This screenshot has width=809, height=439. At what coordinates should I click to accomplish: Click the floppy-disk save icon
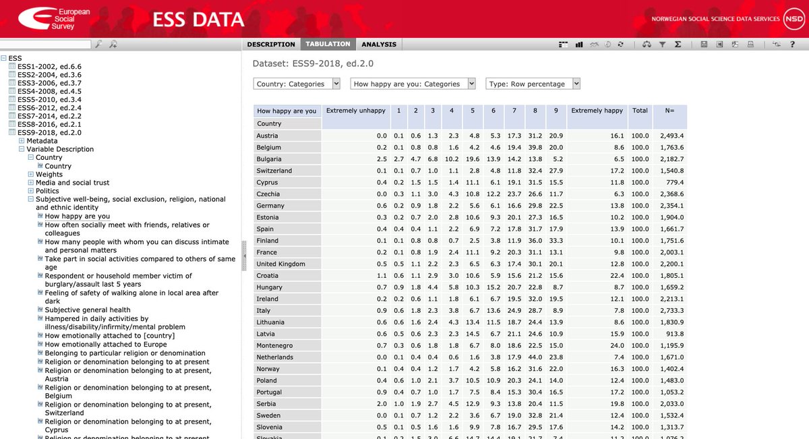pyautogui.click(x=704, y=45)
